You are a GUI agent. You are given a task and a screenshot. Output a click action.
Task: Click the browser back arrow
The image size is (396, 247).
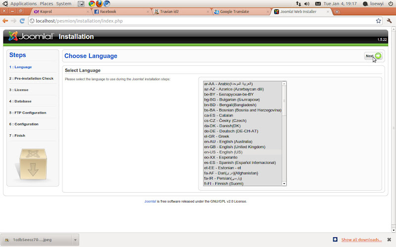point(5,21)
